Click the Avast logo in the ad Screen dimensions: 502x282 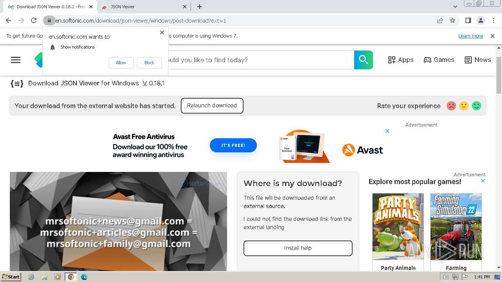click(x=362, y=150)
